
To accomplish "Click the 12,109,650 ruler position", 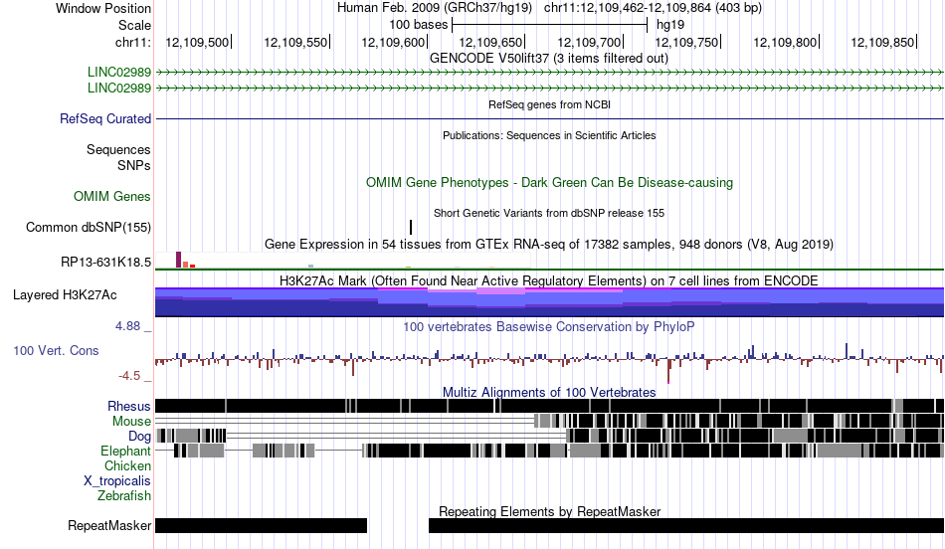I will [491, 42].
